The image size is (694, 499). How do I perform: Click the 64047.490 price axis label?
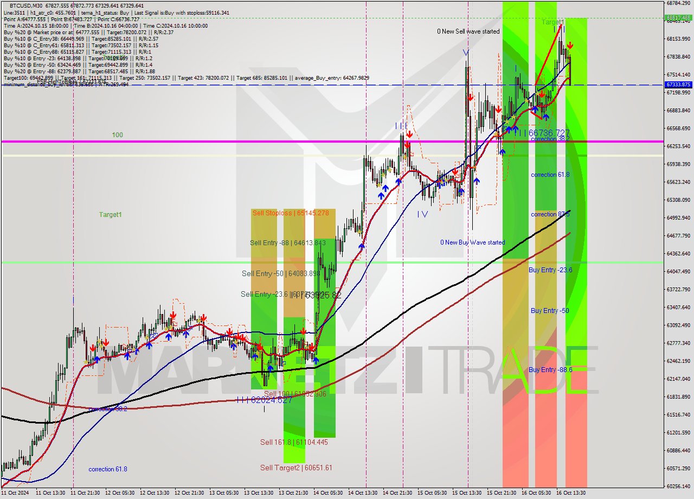pyautogui.click(x=678, y=271)
